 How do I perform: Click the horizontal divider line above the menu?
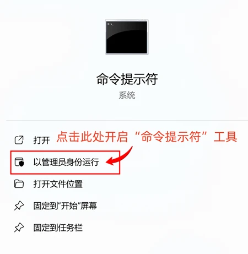coord(127,121)
